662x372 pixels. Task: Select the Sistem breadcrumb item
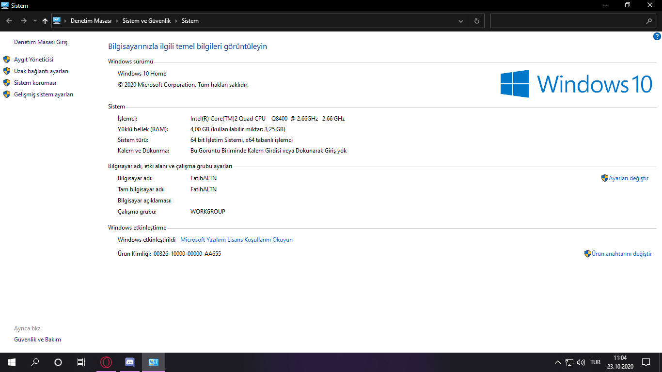[x=190, y=21]
